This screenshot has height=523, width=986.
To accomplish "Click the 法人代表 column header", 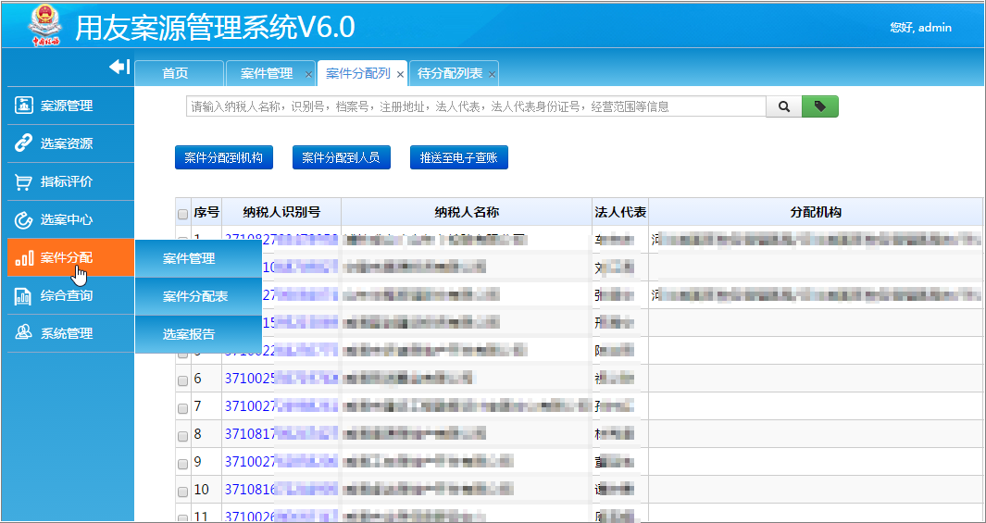I will pyautogui.click(x=620, y=212).
